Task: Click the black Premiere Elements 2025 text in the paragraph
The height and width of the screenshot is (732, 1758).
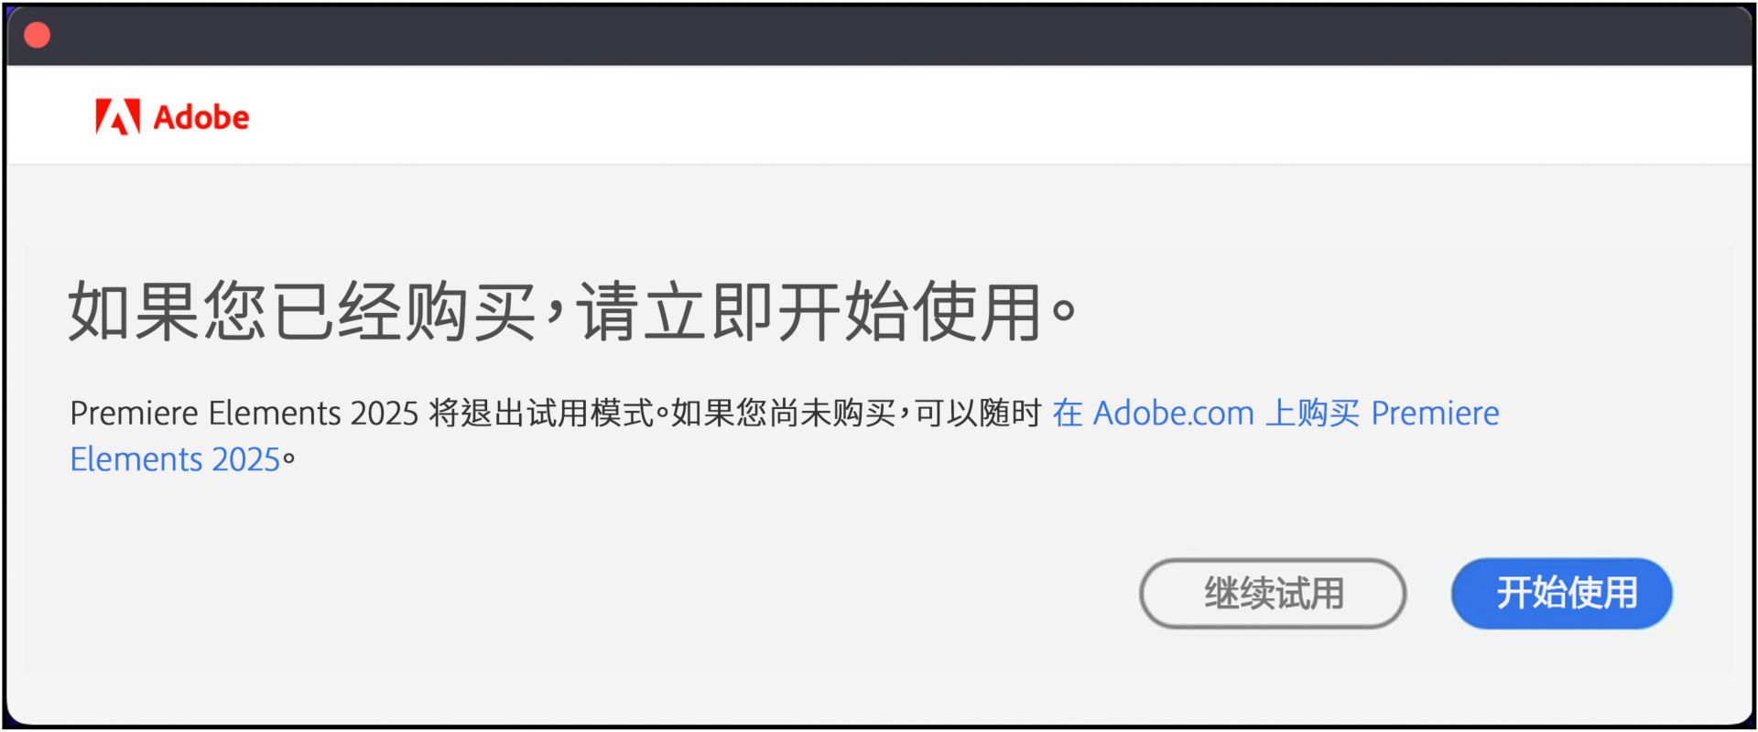Action: pos(244,414)
